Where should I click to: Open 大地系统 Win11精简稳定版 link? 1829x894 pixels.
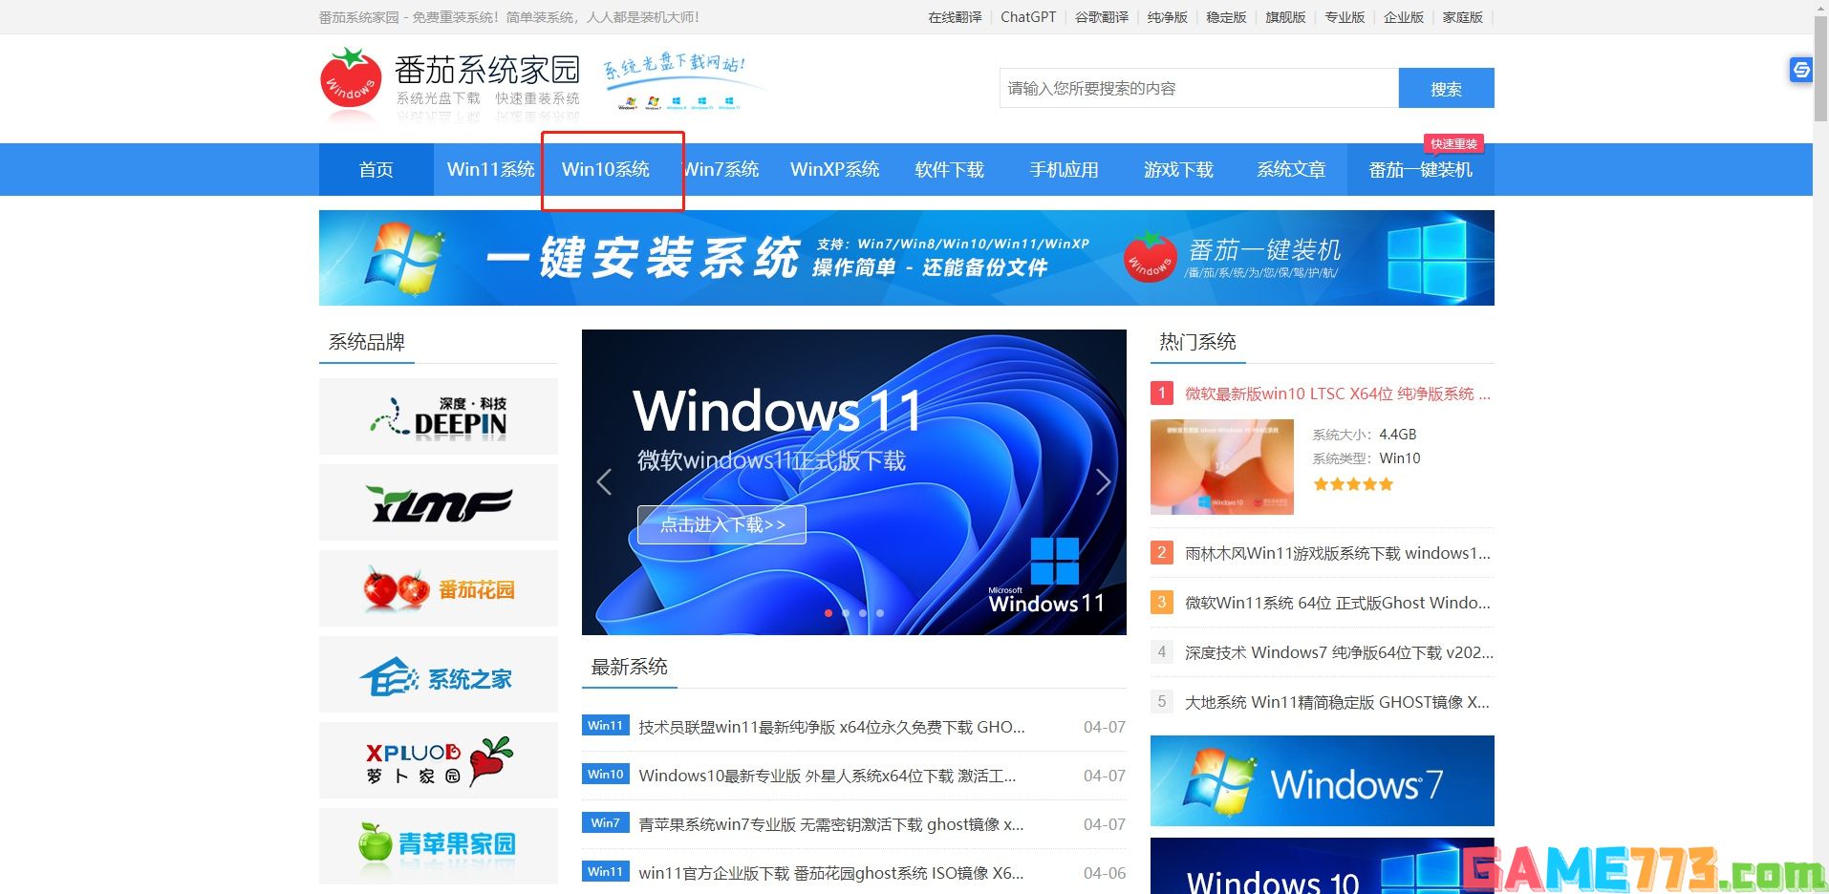coord(1337,702)
